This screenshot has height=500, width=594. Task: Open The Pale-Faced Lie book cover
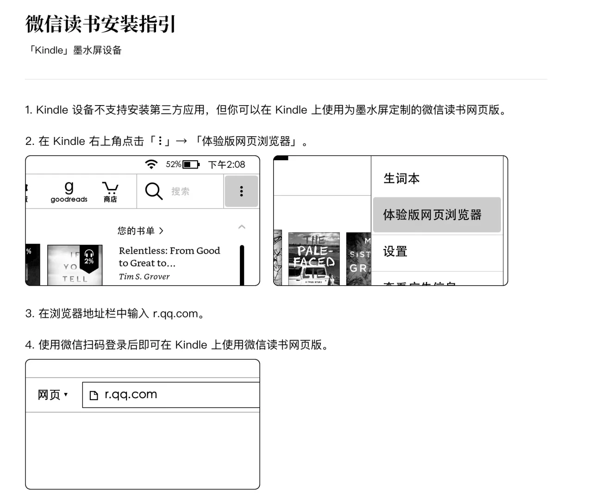coord(314,259)
